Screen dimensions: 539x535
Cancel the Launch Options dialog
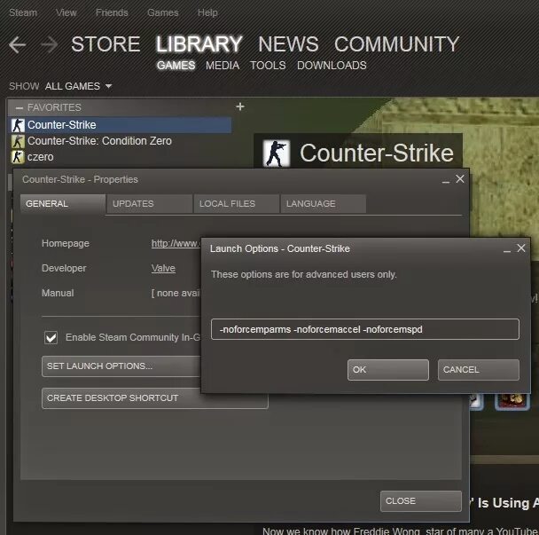point(479,370)
